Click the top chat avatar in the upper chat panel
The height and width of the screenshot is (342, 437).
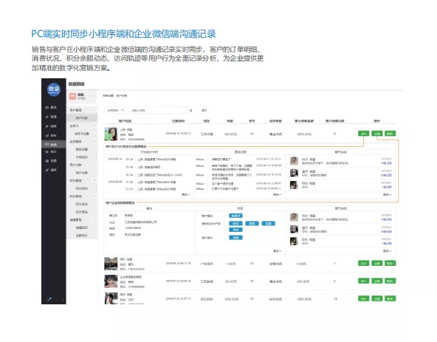click(x=294, y=161)
